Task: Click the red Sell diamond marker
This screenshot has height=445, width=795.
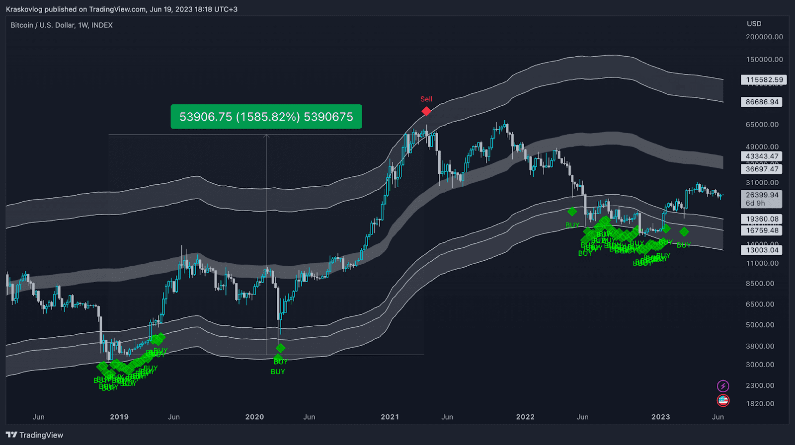Action: (426, 111)
